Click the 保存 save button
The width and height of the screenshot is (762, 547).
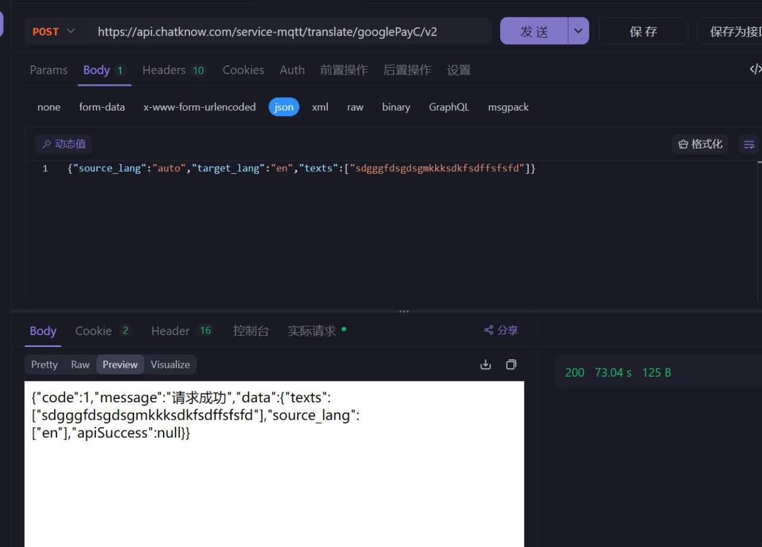[643, 32]
